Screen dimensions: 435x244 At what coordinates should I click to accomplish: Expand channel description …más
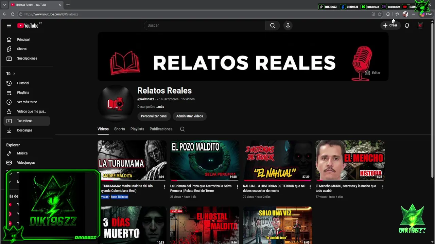[x=160, y=107]
